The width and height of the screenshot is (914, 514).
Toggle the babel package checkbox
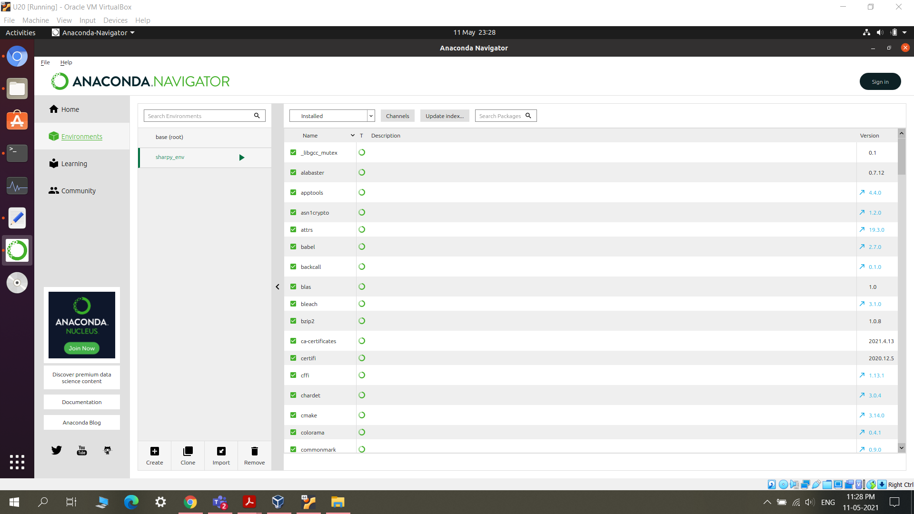tap(293, 247)
